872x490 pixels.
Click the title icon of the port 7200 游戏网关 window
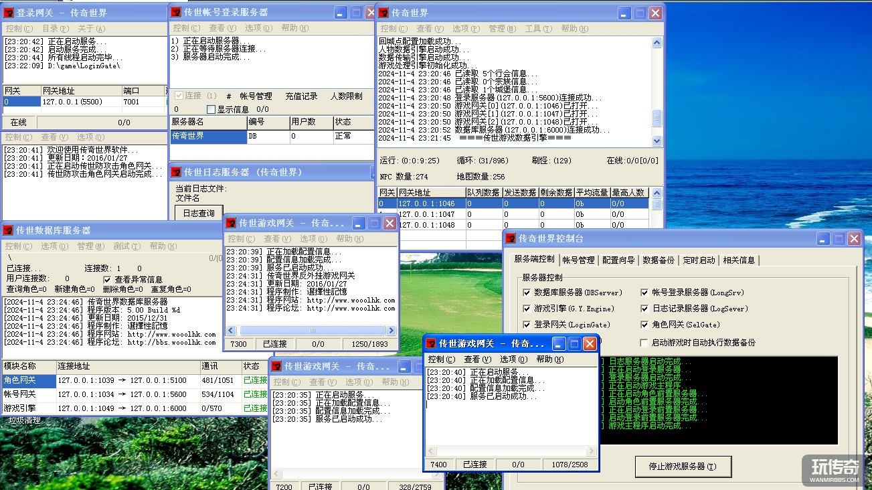click(x=276, y=366)
